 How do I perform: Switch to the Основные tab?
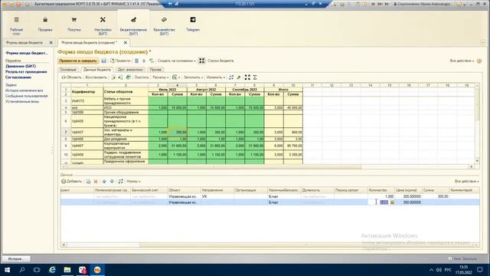pyautogui.click(x=68, y=70)
